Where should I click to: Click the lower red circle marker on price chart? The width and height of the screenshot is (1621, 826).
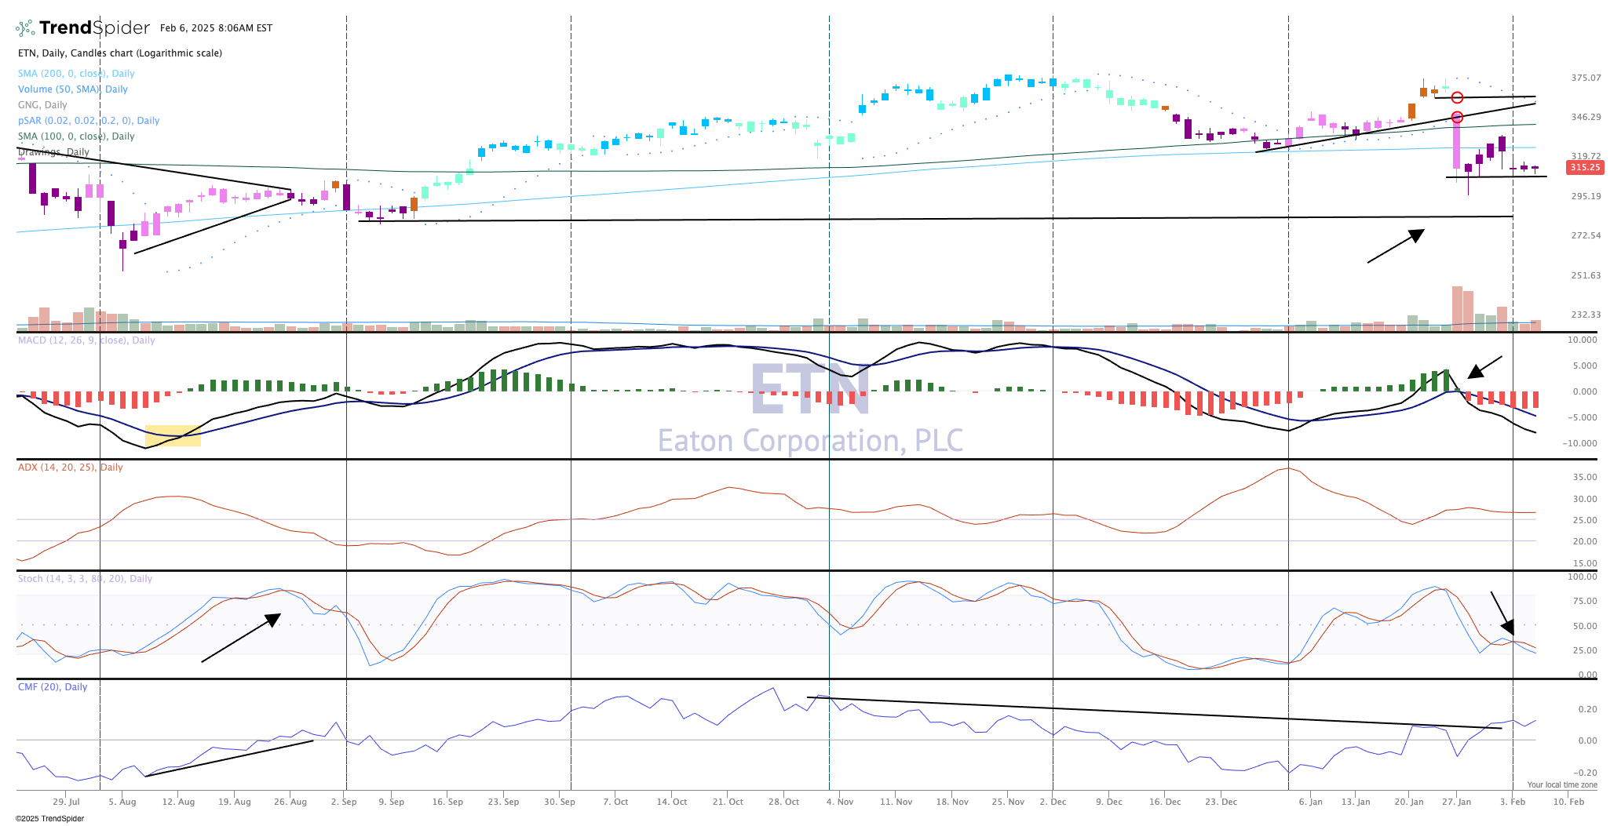click(x=1457, y=118)
